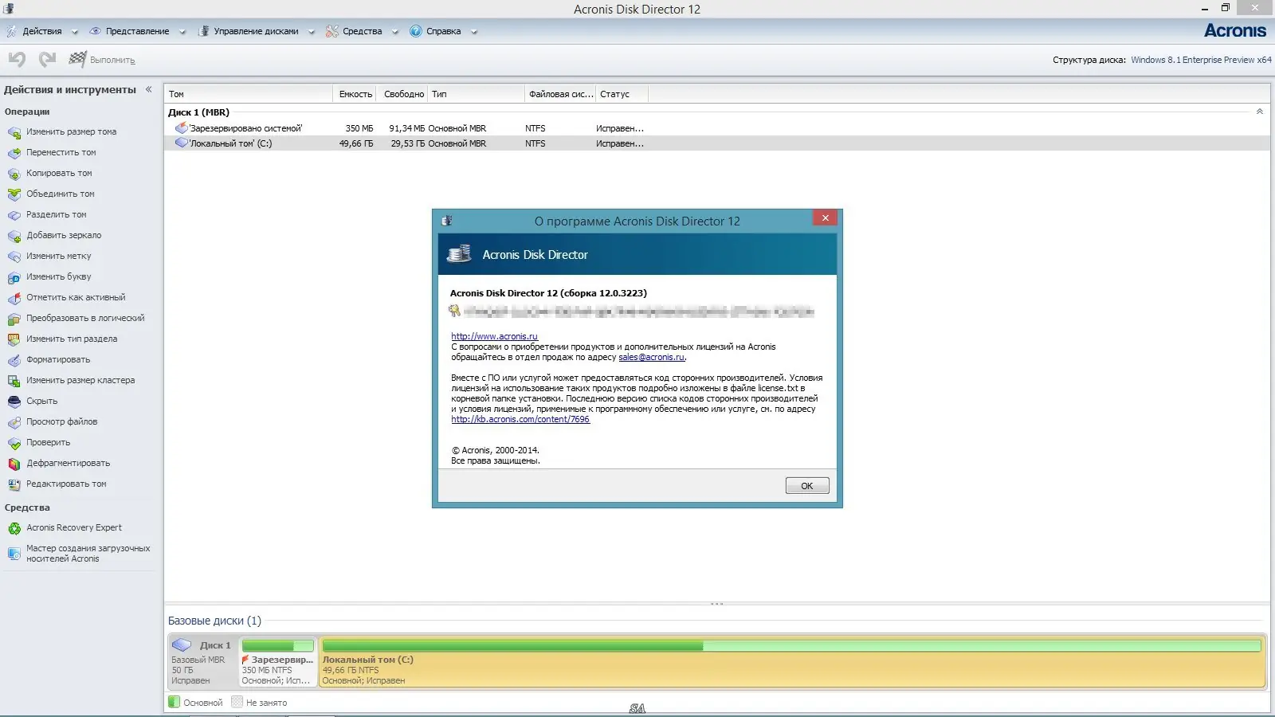Click the Изменить букву icon

pyautogui.click(x=14, y=277)
